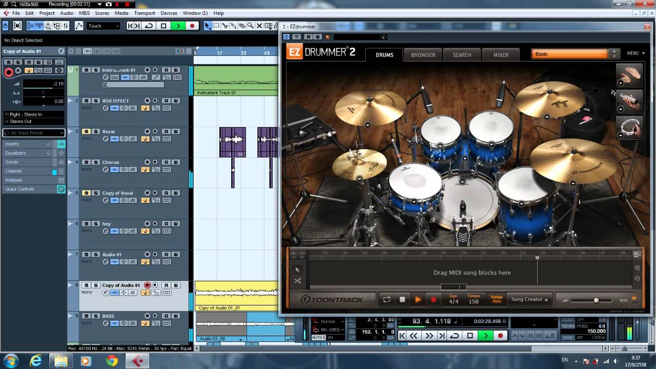656x369 pixels.
Task: Open the Devices menu
Action: tap(169, 13)
